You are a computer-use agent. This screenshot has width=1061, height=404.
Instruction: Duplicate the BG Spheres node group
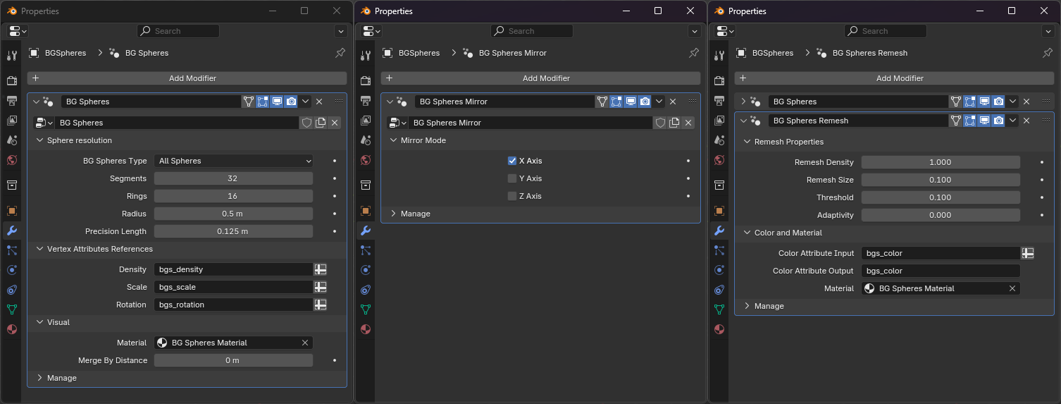click(321, 123)
